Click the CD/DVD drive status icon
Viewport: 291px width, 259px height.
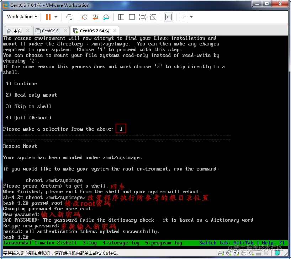point(229,253)
